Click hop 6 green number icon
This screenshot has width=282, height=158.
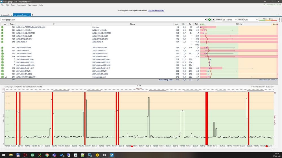2,42
